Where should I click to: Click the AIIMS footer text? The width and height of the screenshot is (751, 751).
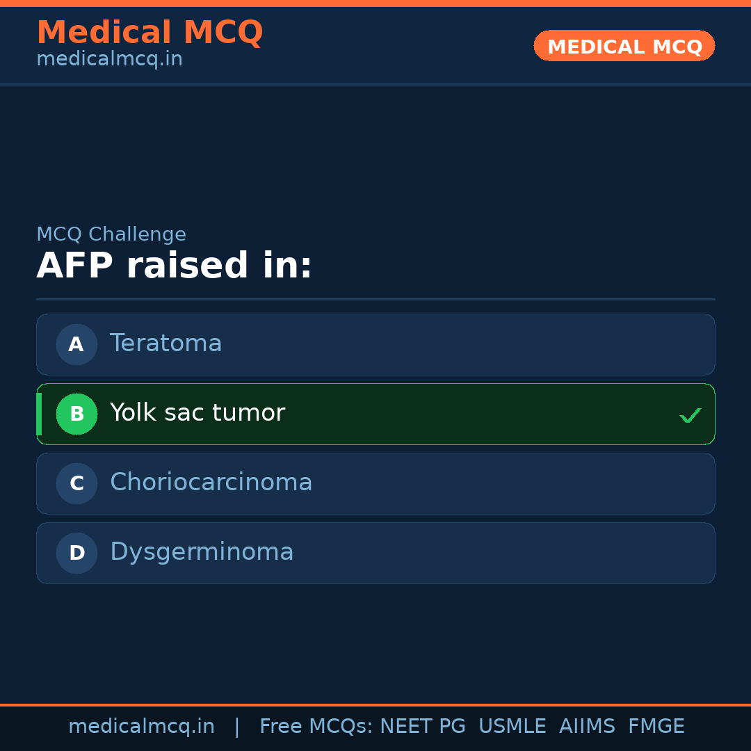(x=587, y=727)
